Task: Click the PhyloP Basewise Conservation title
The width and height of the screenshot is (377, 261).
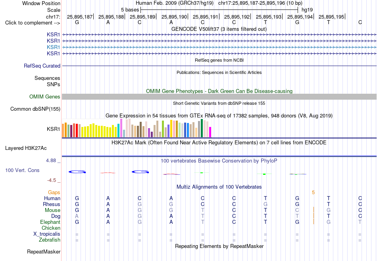Action: [219, 161]
